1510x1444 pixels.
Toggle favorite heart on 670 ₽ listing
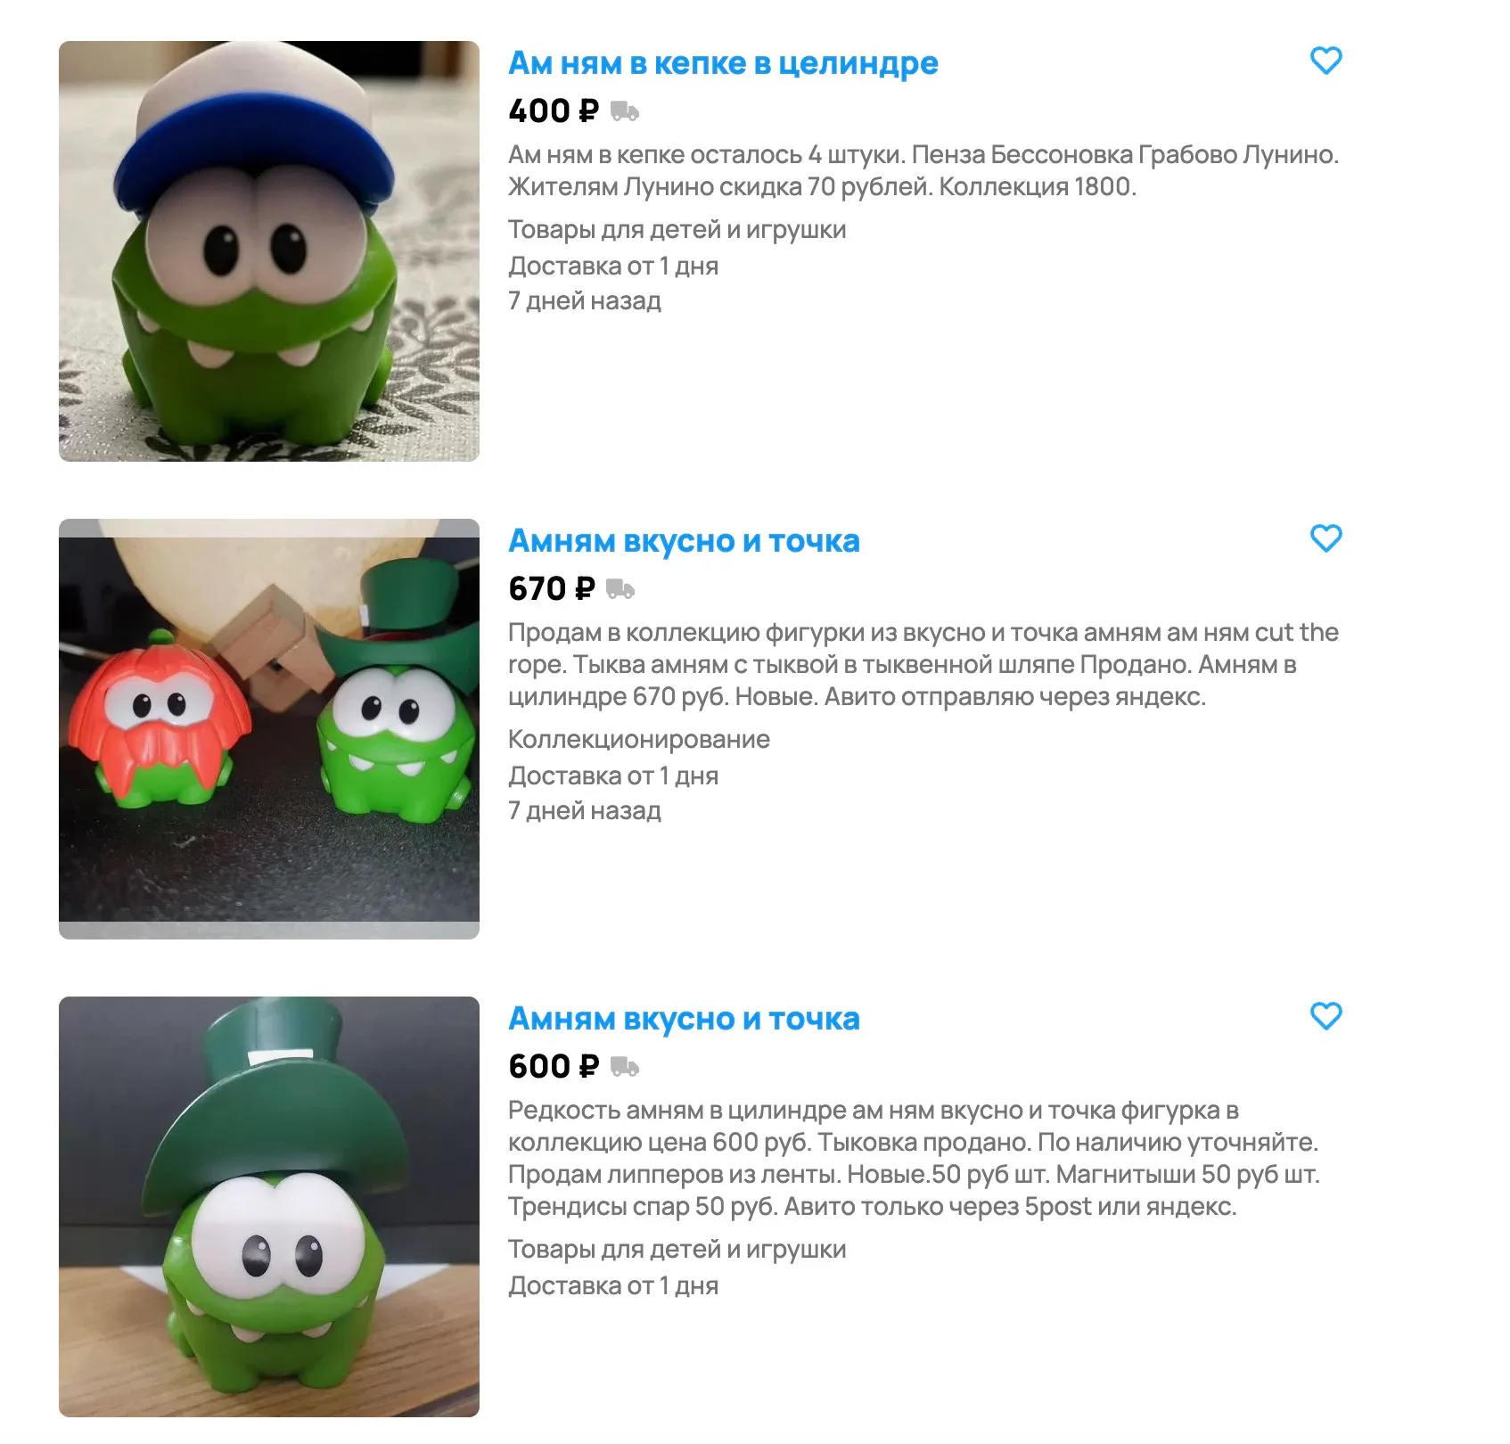click(1325, 538)
